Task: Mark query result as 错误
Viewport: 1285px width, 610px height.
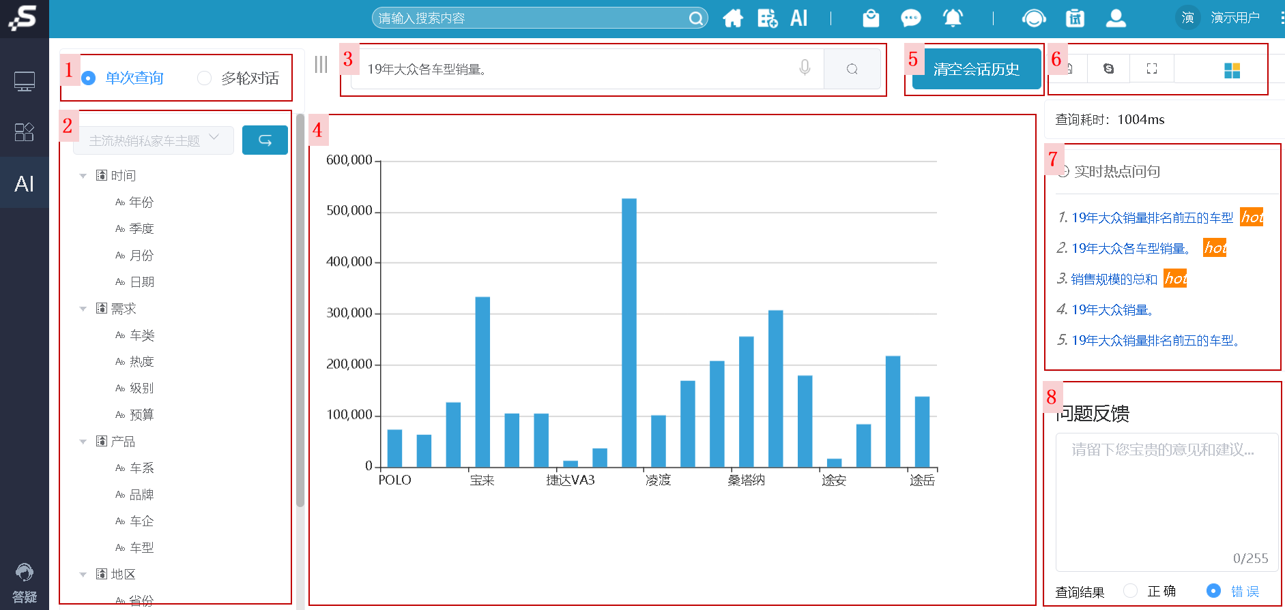Action: [1213, 591]
